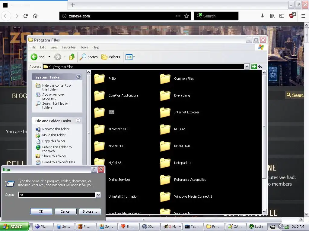This screenshot has width=309, height=231.
Task: Select the Internet Explorer folder
Action: (x=180, y=112)
